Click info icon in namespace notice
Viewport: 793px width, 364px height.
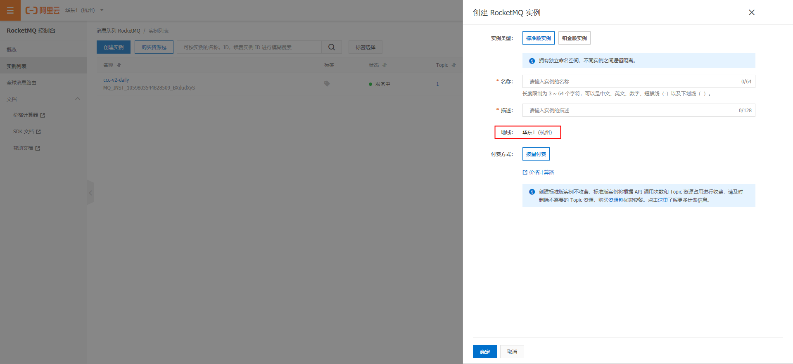(532, 61)
